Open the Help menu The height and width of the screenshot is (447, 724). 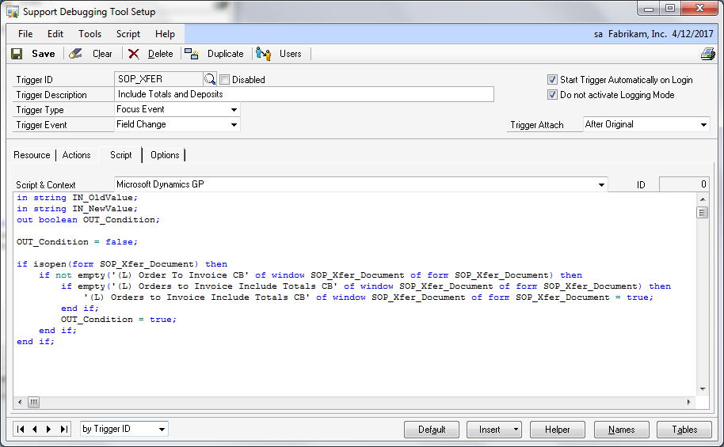[x=165, y=34]
